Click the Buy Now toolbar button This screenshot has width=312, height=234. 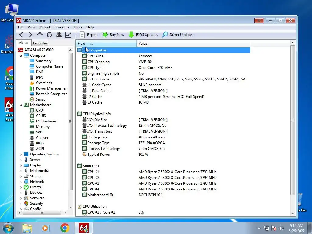113,35
